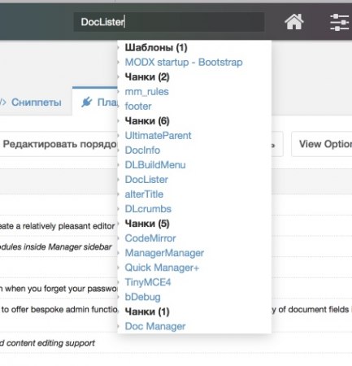This screenshot has width=352, height=366.
Task: Open the View Options button
Action: click(x=322, y=144)
